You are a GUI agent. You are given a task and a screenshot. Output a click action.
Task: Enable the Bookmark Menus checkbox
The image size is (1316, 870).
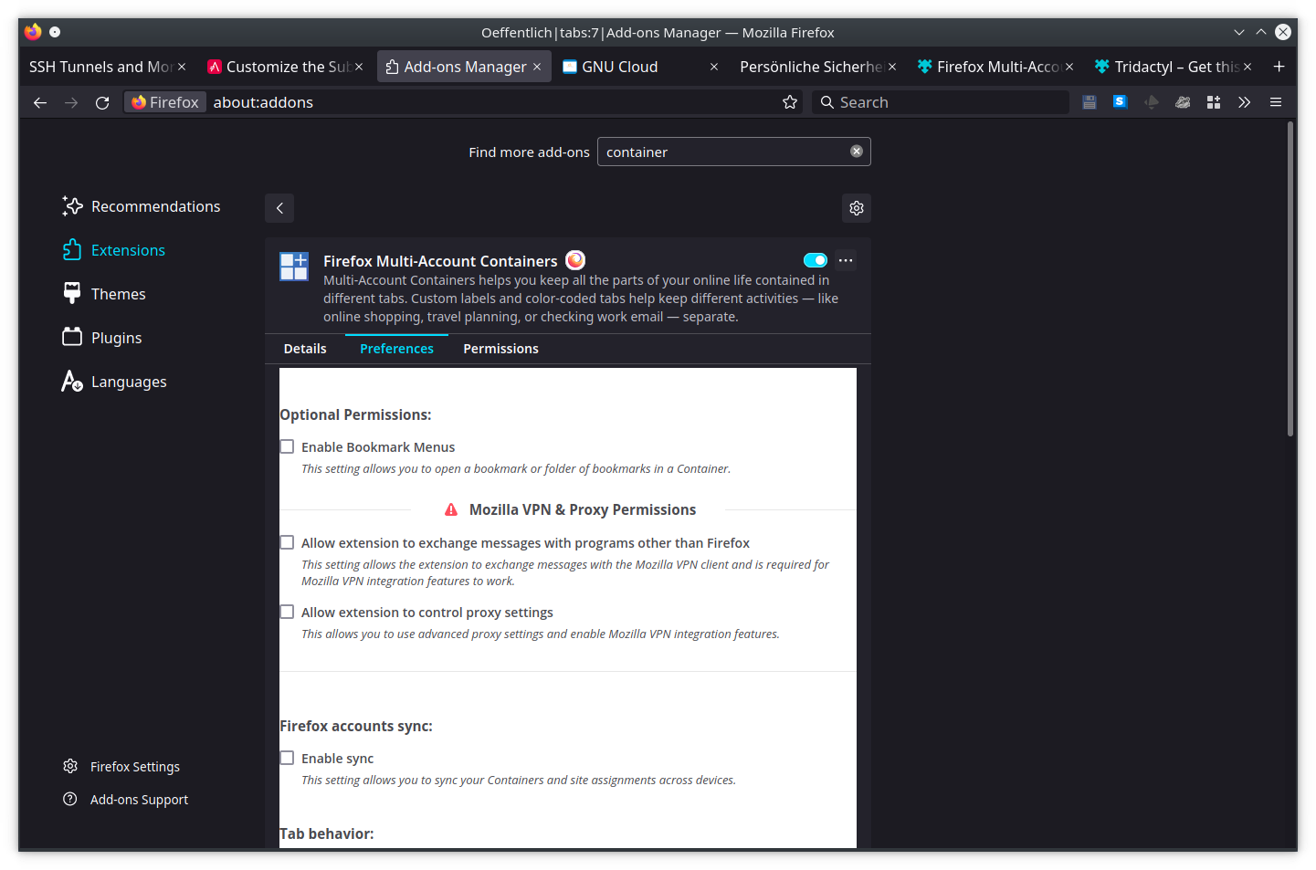tap(287, 446)
